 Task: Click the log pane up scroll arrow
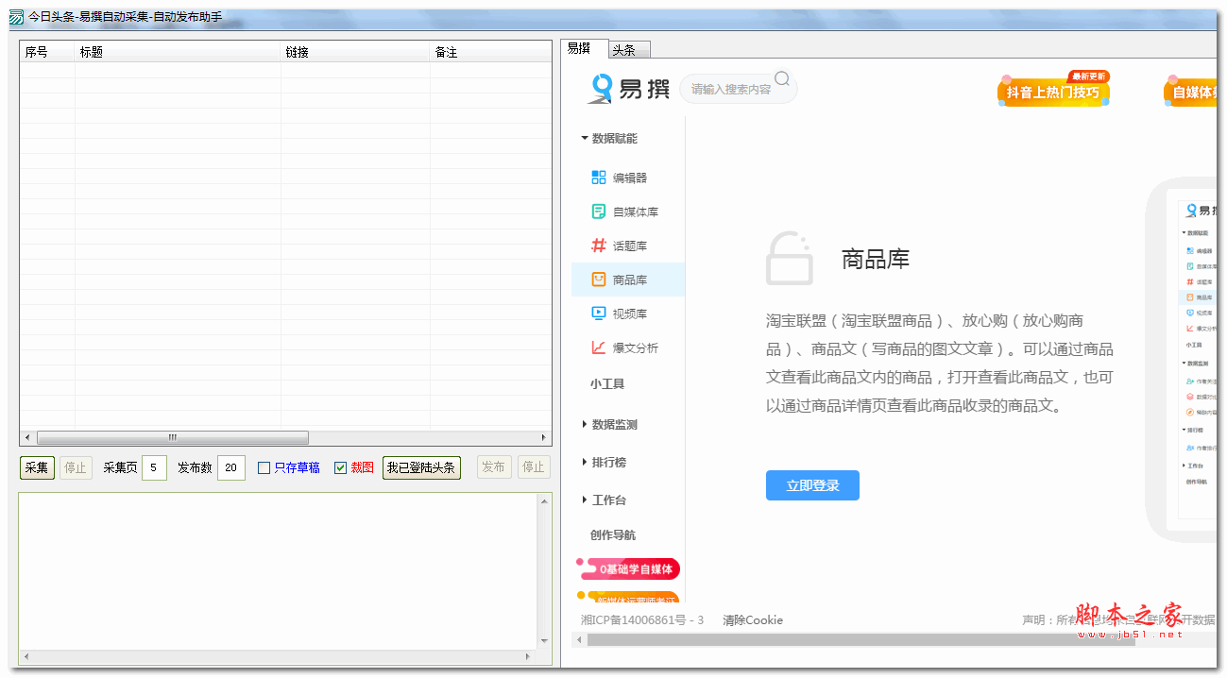point(544,500)
